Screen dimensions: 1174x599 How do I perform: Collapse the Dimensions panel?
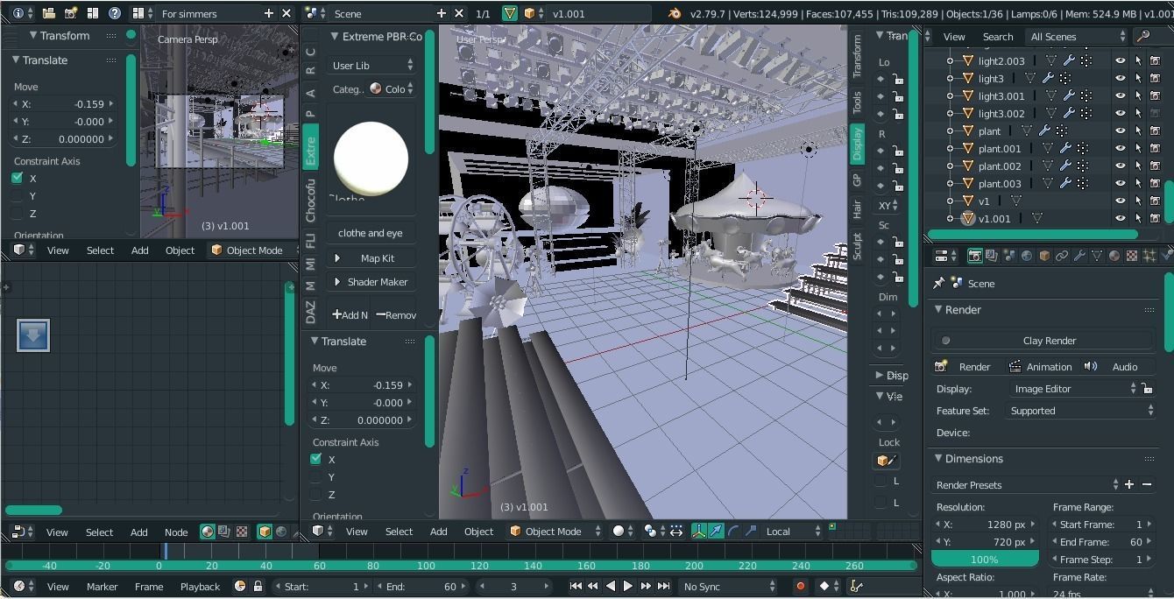coord(937,459)
